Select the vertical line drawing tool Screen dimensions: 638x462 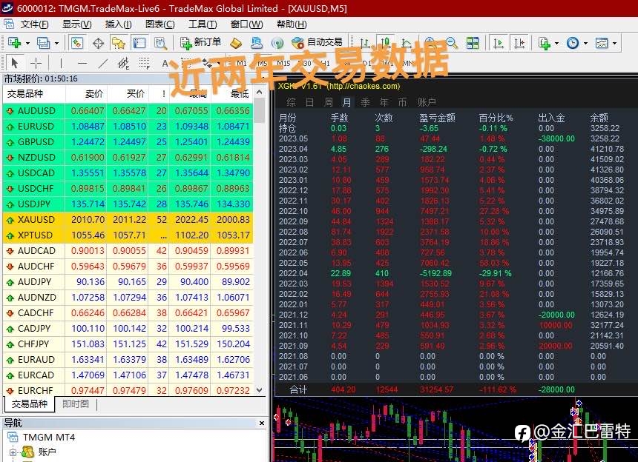(61, 63)
